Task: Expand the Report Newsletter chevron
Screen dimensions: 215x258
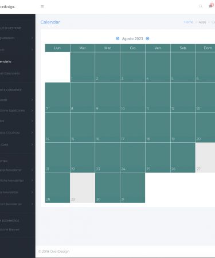Action: click(32, 204)
